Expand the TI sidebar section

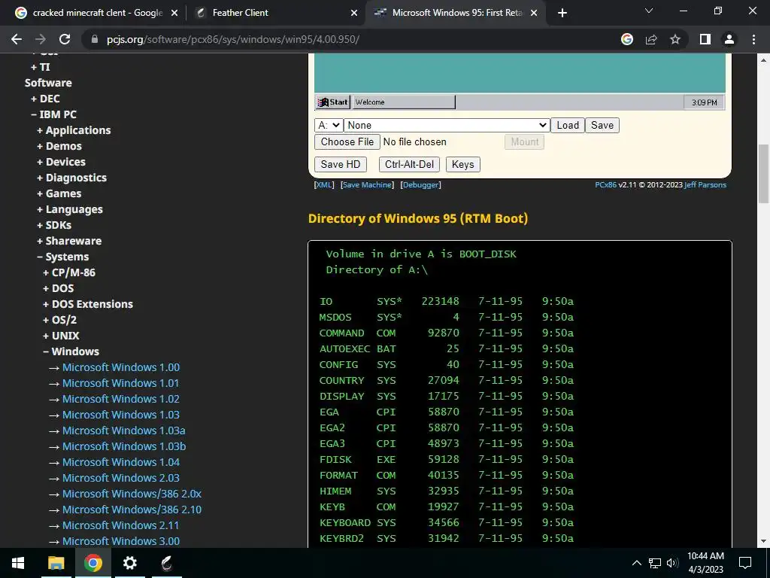41,67
